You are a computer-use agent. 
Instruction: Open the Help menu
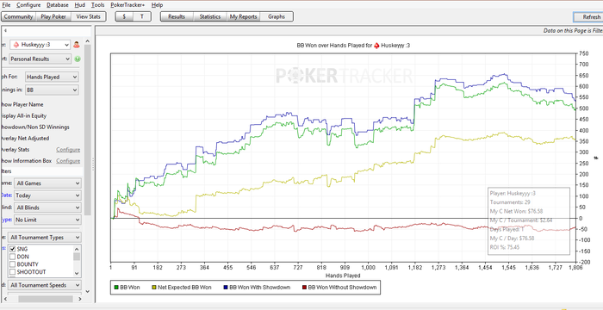coord(157,5)
